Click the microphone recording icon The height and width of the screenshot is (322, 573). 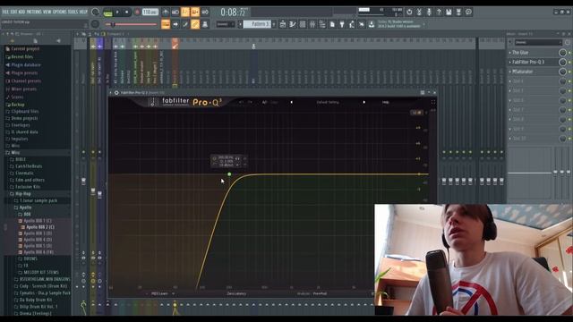click(x=429, y=12)
